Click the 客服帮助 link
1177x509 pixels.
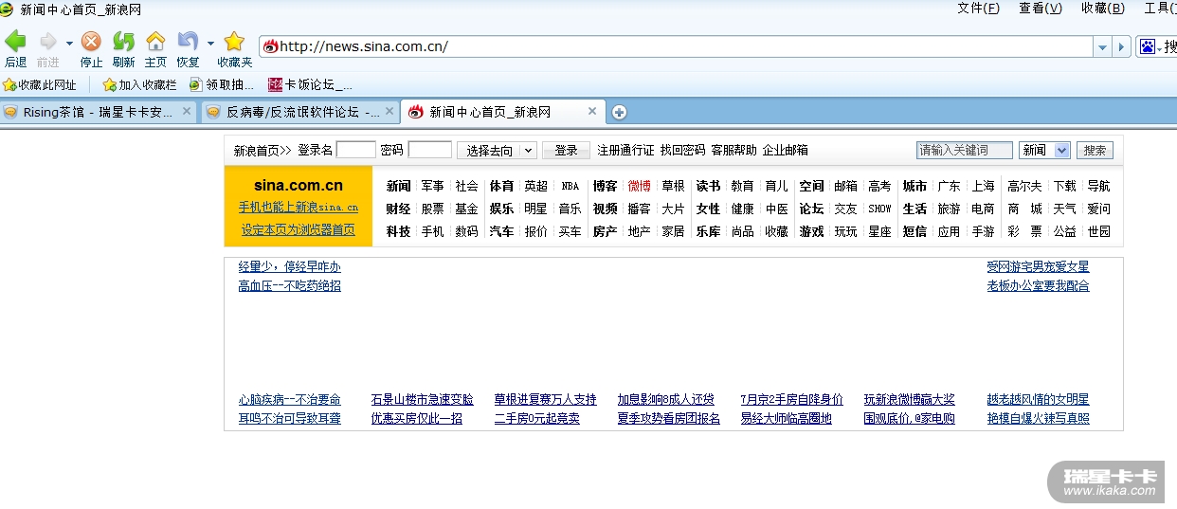(x=733, y=150)
